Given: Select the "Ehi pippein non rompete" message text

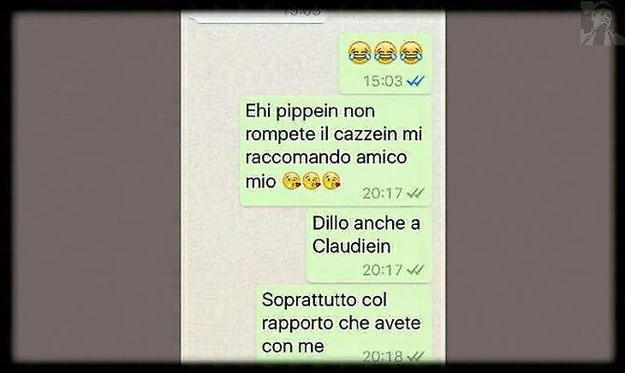Looking at the screenshot, I should point(334,145).
